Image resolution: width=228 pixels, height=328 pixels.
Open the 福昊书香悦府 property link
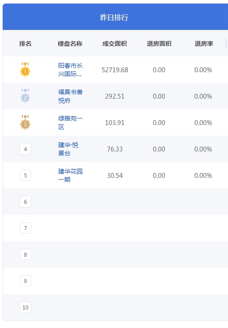click(x=70, y=96)
